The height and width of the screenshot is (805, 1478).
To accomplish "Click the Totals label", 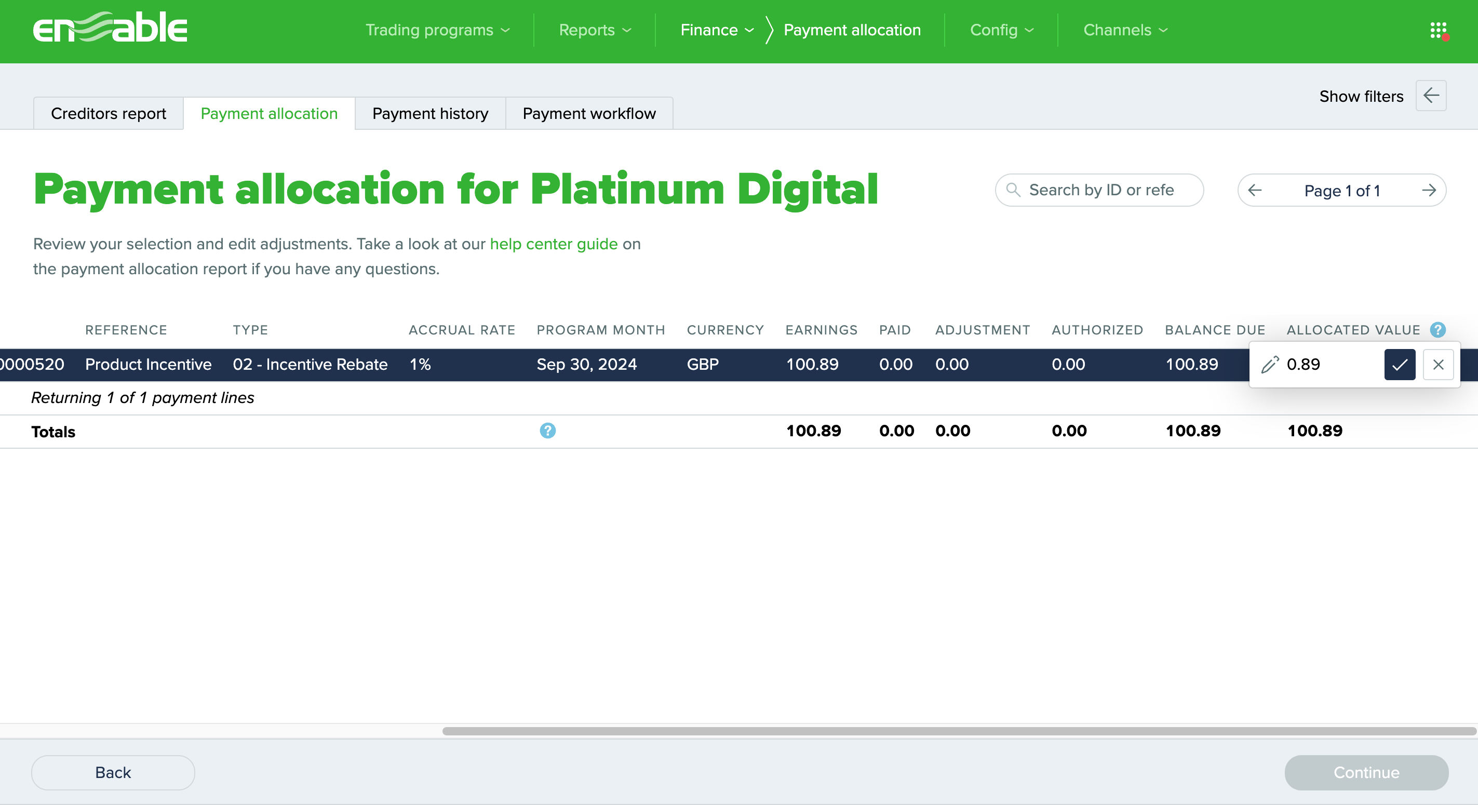I will click(53, 432).
